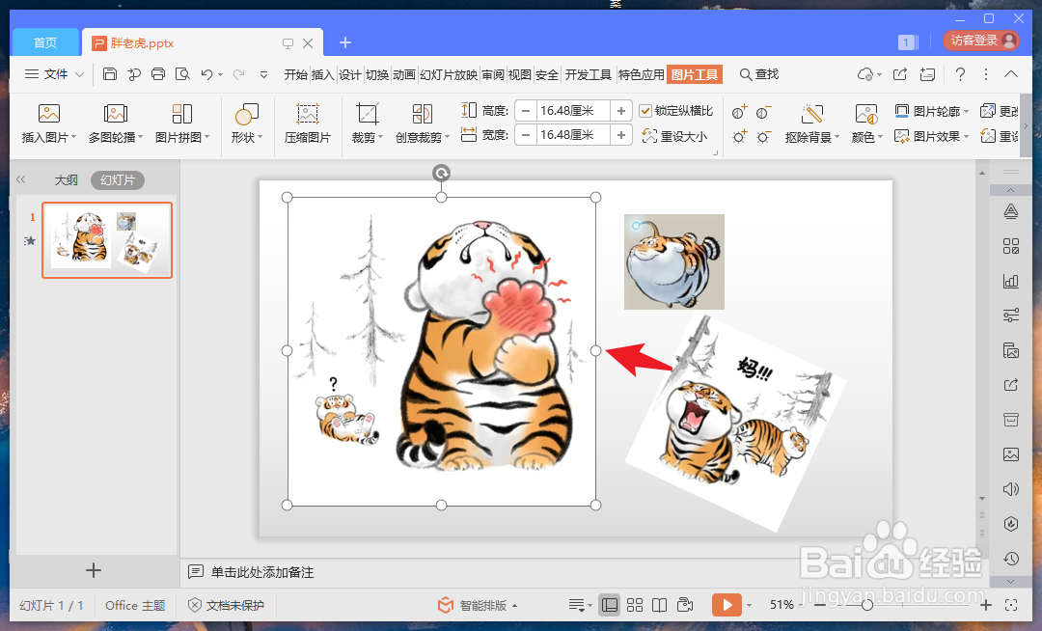
Task: Start slideshow with orange play button
Action: [x=727, y=605]
